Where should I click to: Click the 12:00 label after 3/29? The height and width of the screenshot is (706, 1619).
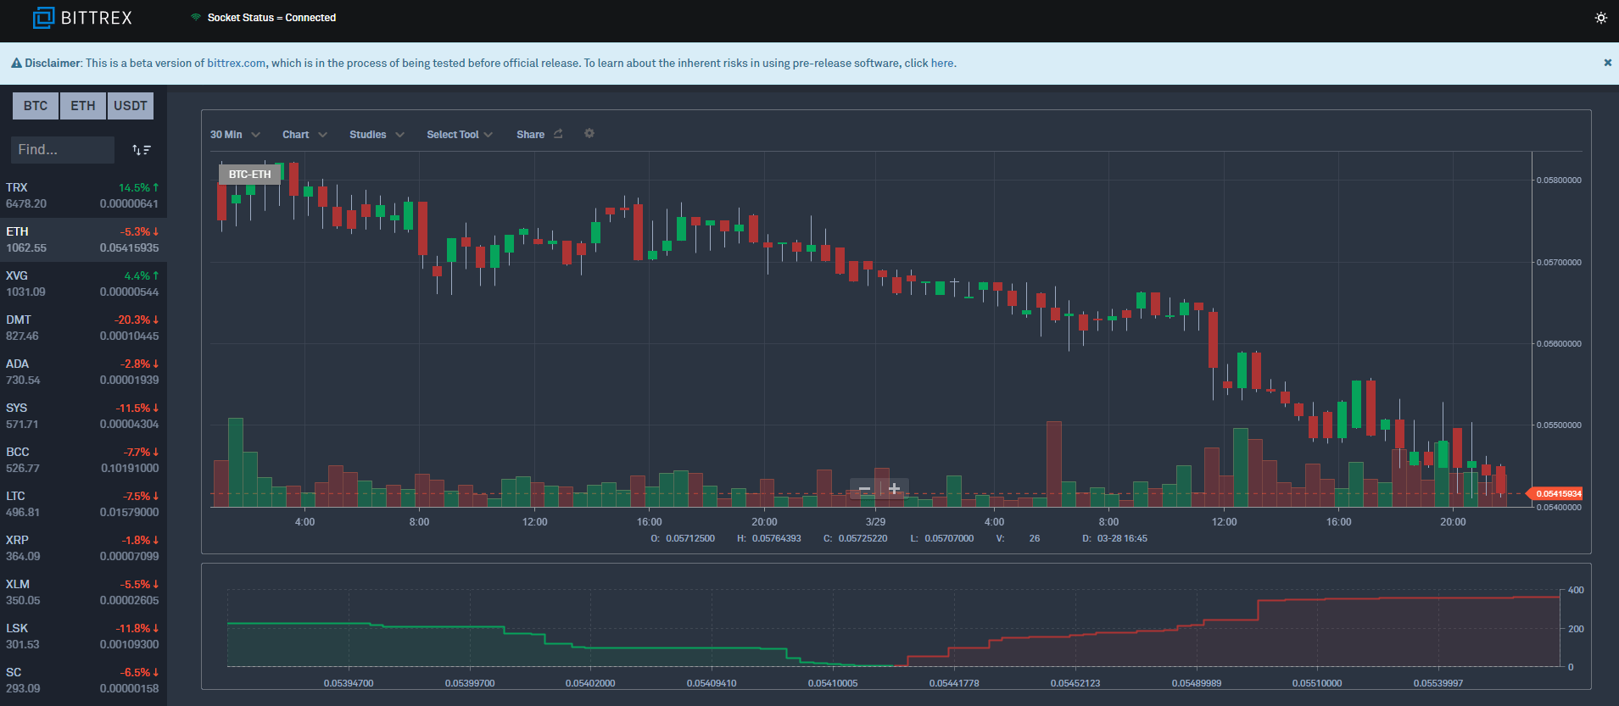(1224, 522)
